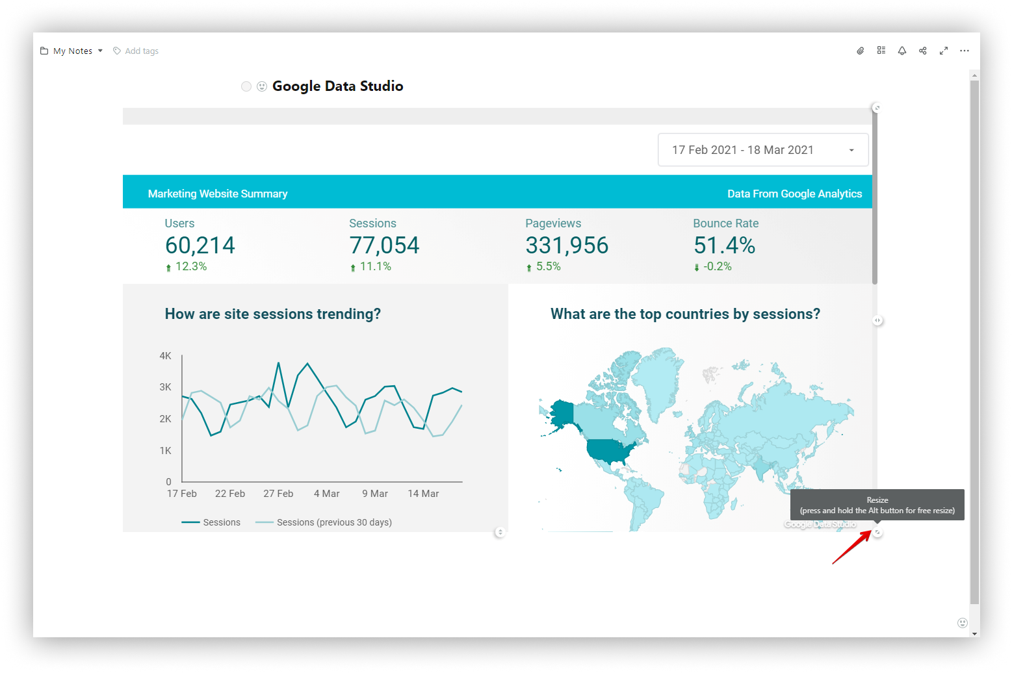The height and width of the screenshot is (673, 1012).
Task: Toggle the Sessions (previous 30 days) legend entry
Action: (x=324, y=522)
